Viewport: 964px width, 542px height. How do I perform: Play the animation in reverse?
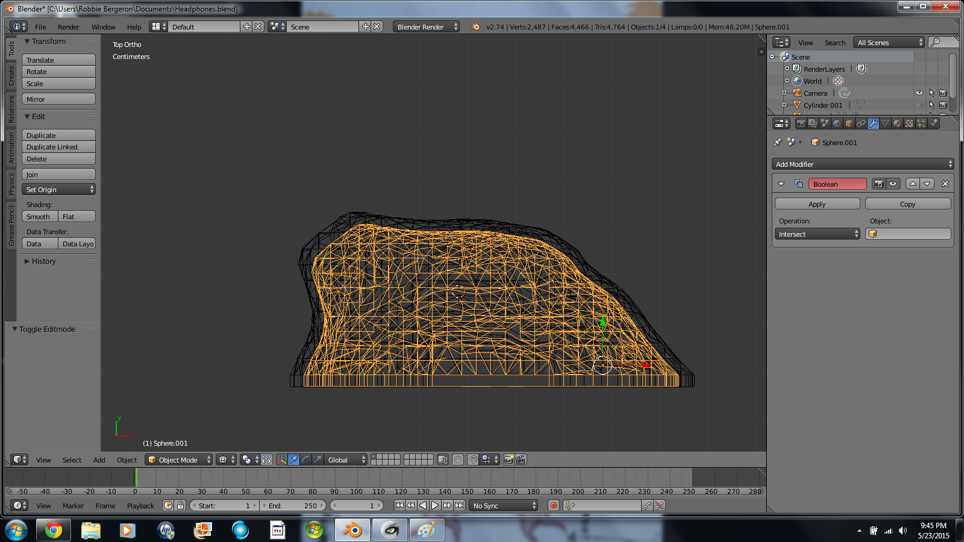pyautogui.click(x=423, y=505)
